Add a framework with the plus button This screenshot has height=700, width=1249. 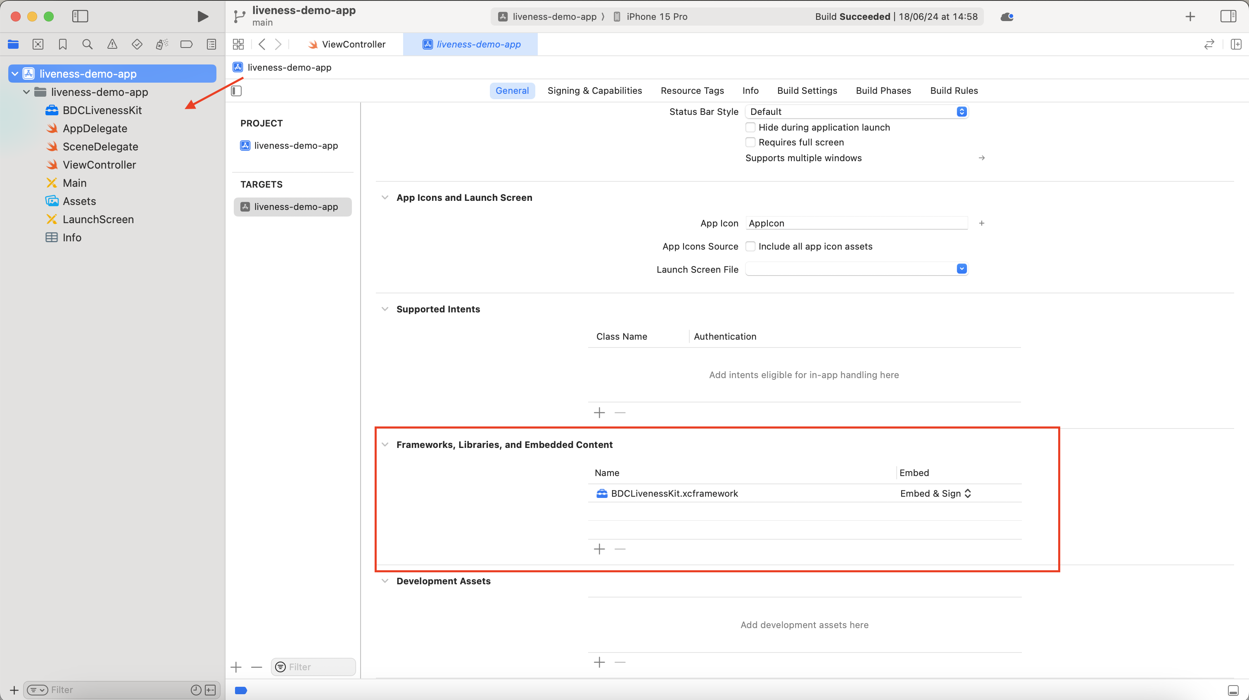coord(599,549)
